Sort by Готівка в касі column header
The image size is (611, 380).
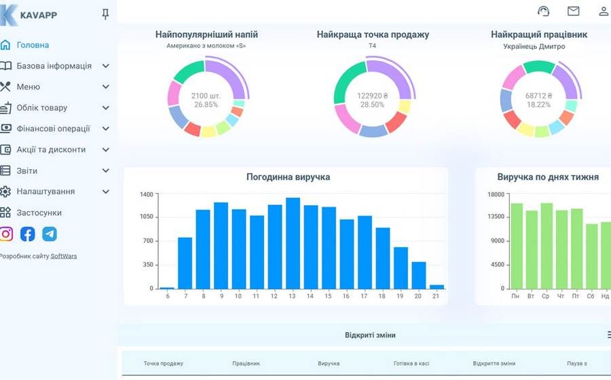(411, 363)
